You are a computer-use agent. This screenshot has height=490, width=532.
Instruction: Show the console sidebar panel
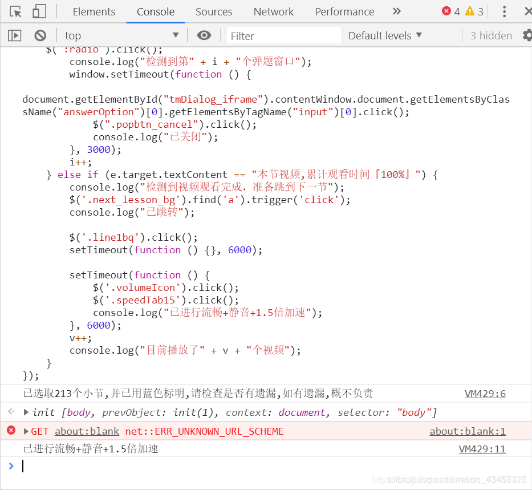point(14,35)
